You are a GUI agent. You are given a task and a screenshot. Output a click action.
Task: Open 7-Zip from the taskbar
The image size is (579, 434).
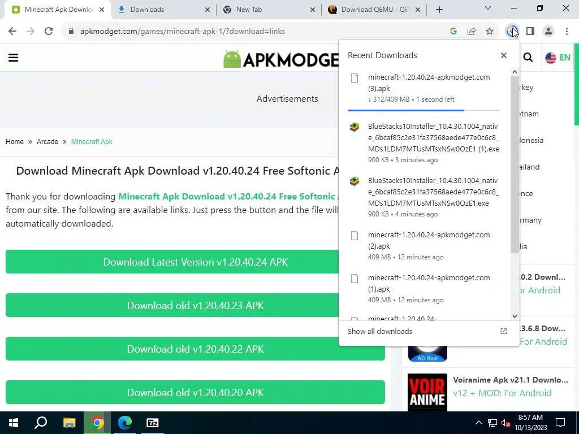[x=153, y=423]
